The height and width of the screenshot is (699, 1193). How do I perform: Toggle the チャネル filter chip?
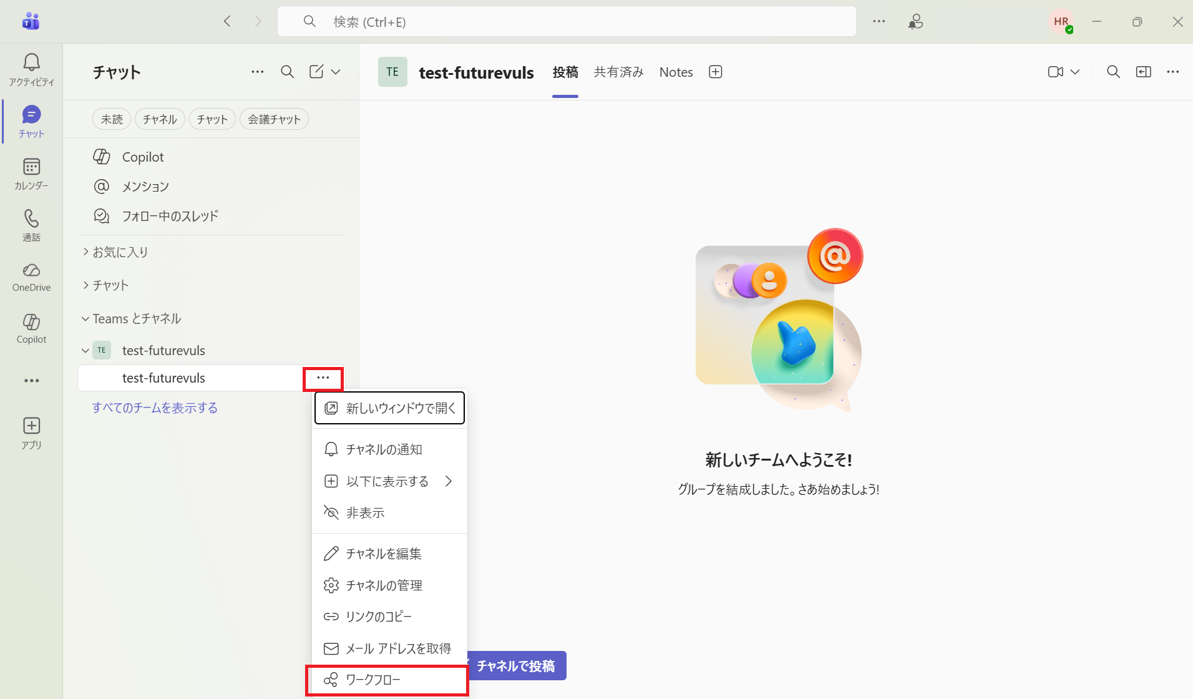tap(160, 119)
